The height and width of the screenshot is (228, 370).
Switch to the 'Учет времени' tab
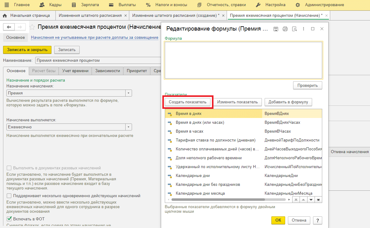click(x=75, y=71)
